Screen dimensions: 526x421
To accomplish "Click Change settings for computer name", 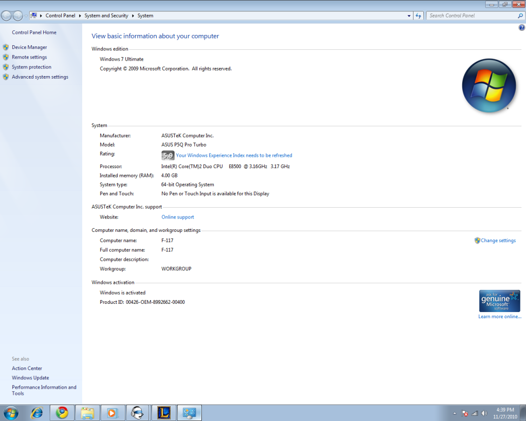I will coord(498,241).
